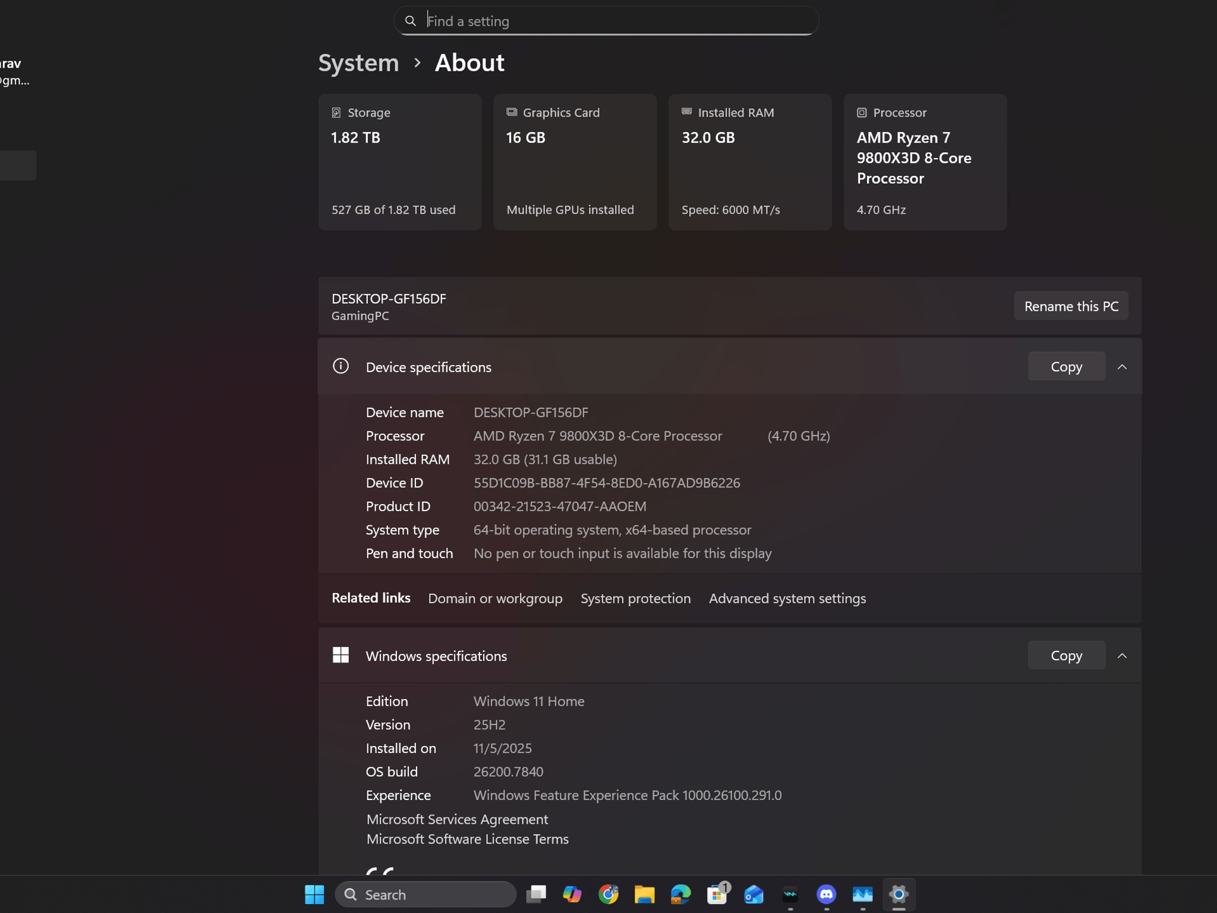
Task: Click the Processor card icon
Action: [x=862, y=112]
